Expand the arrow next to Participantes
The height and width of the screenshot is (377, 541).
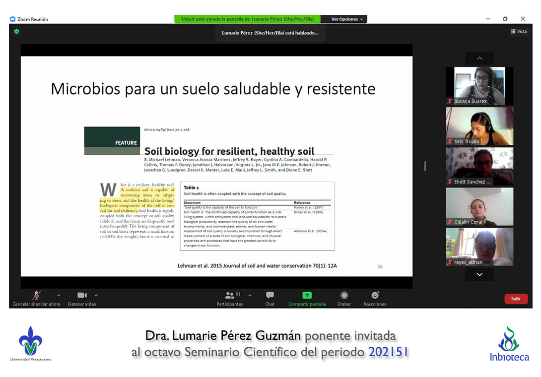(250, 295)
